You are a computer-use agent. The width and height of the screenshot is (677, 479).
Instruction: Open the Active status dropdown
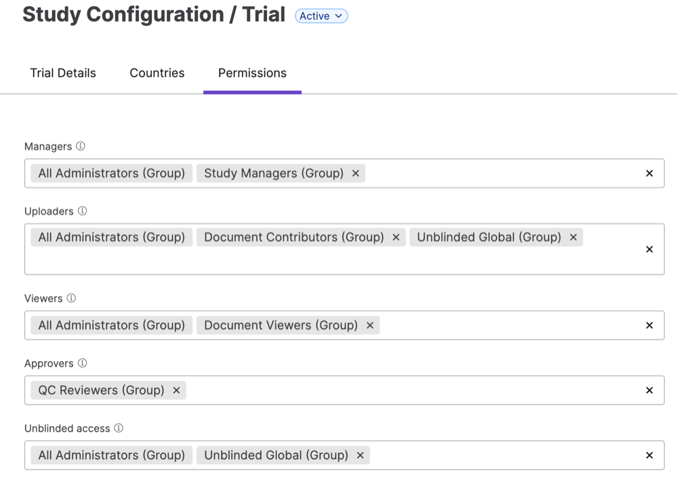321,16
